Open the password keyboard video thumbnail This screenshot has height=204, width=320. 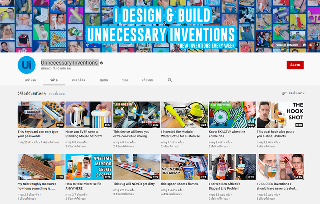pyautogui.click(x=41, y=115)
